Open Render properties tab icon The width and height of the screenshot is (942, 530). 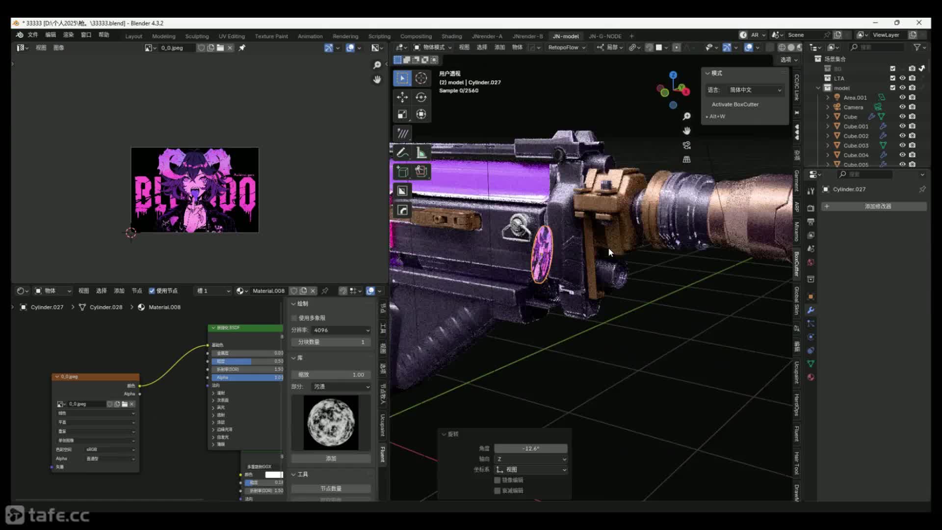811,208
